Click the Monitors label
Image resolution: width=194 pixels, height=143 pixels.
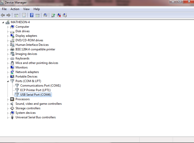pyautogui.click(x=22, y=67)
